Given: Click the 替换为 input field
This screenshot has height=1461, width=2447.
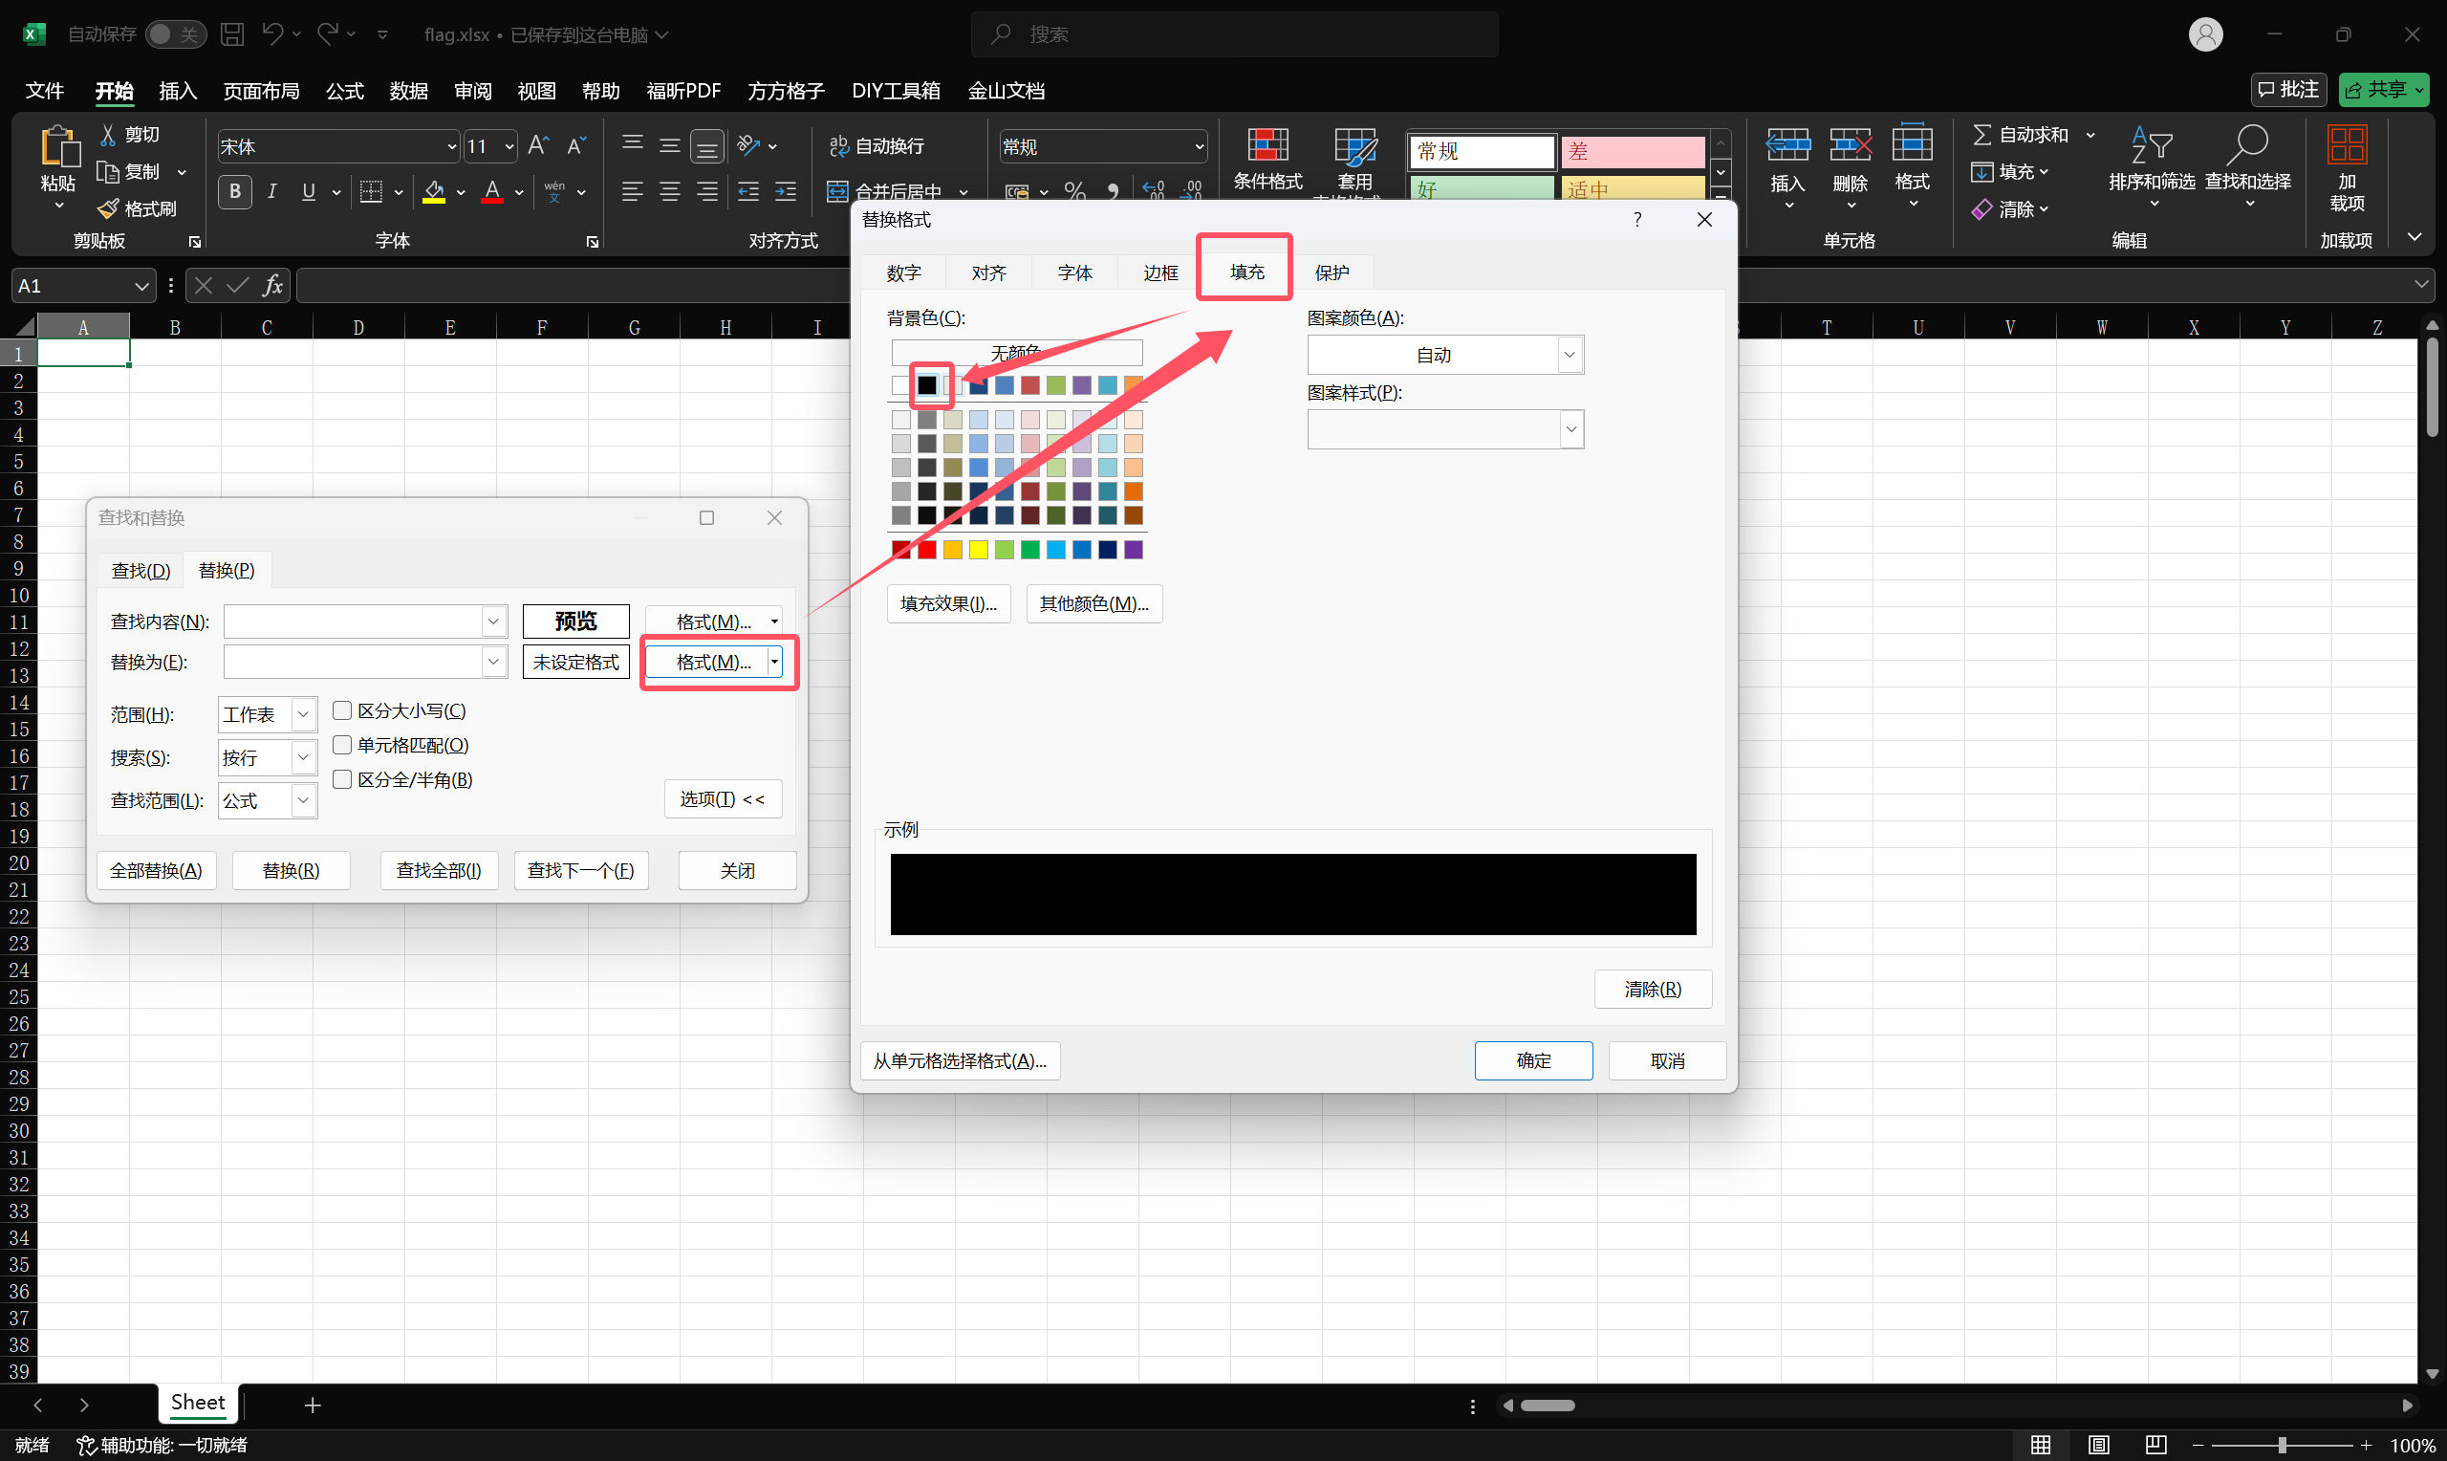Looking at the screenshot, I should point(365,662).
